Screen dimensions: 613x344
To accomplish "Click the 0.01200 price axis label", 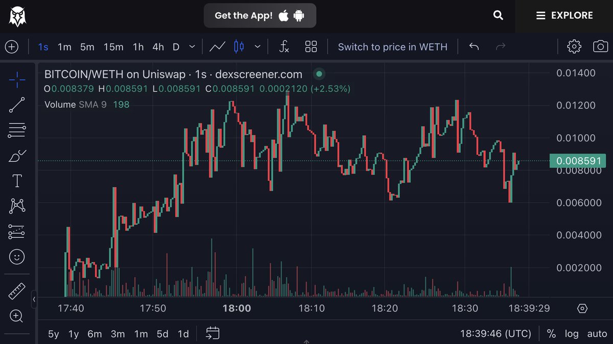I will tap(576, 106).
